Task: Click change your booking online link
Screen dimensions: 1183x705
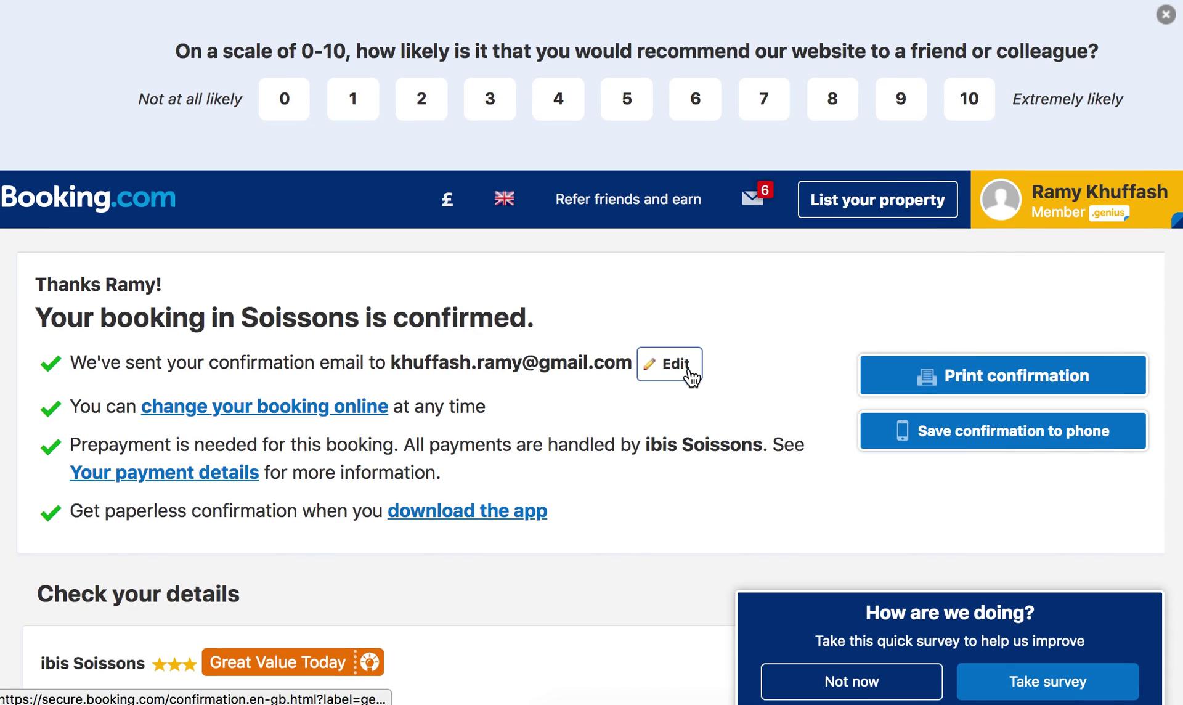Action: click(x=264, y=406)
